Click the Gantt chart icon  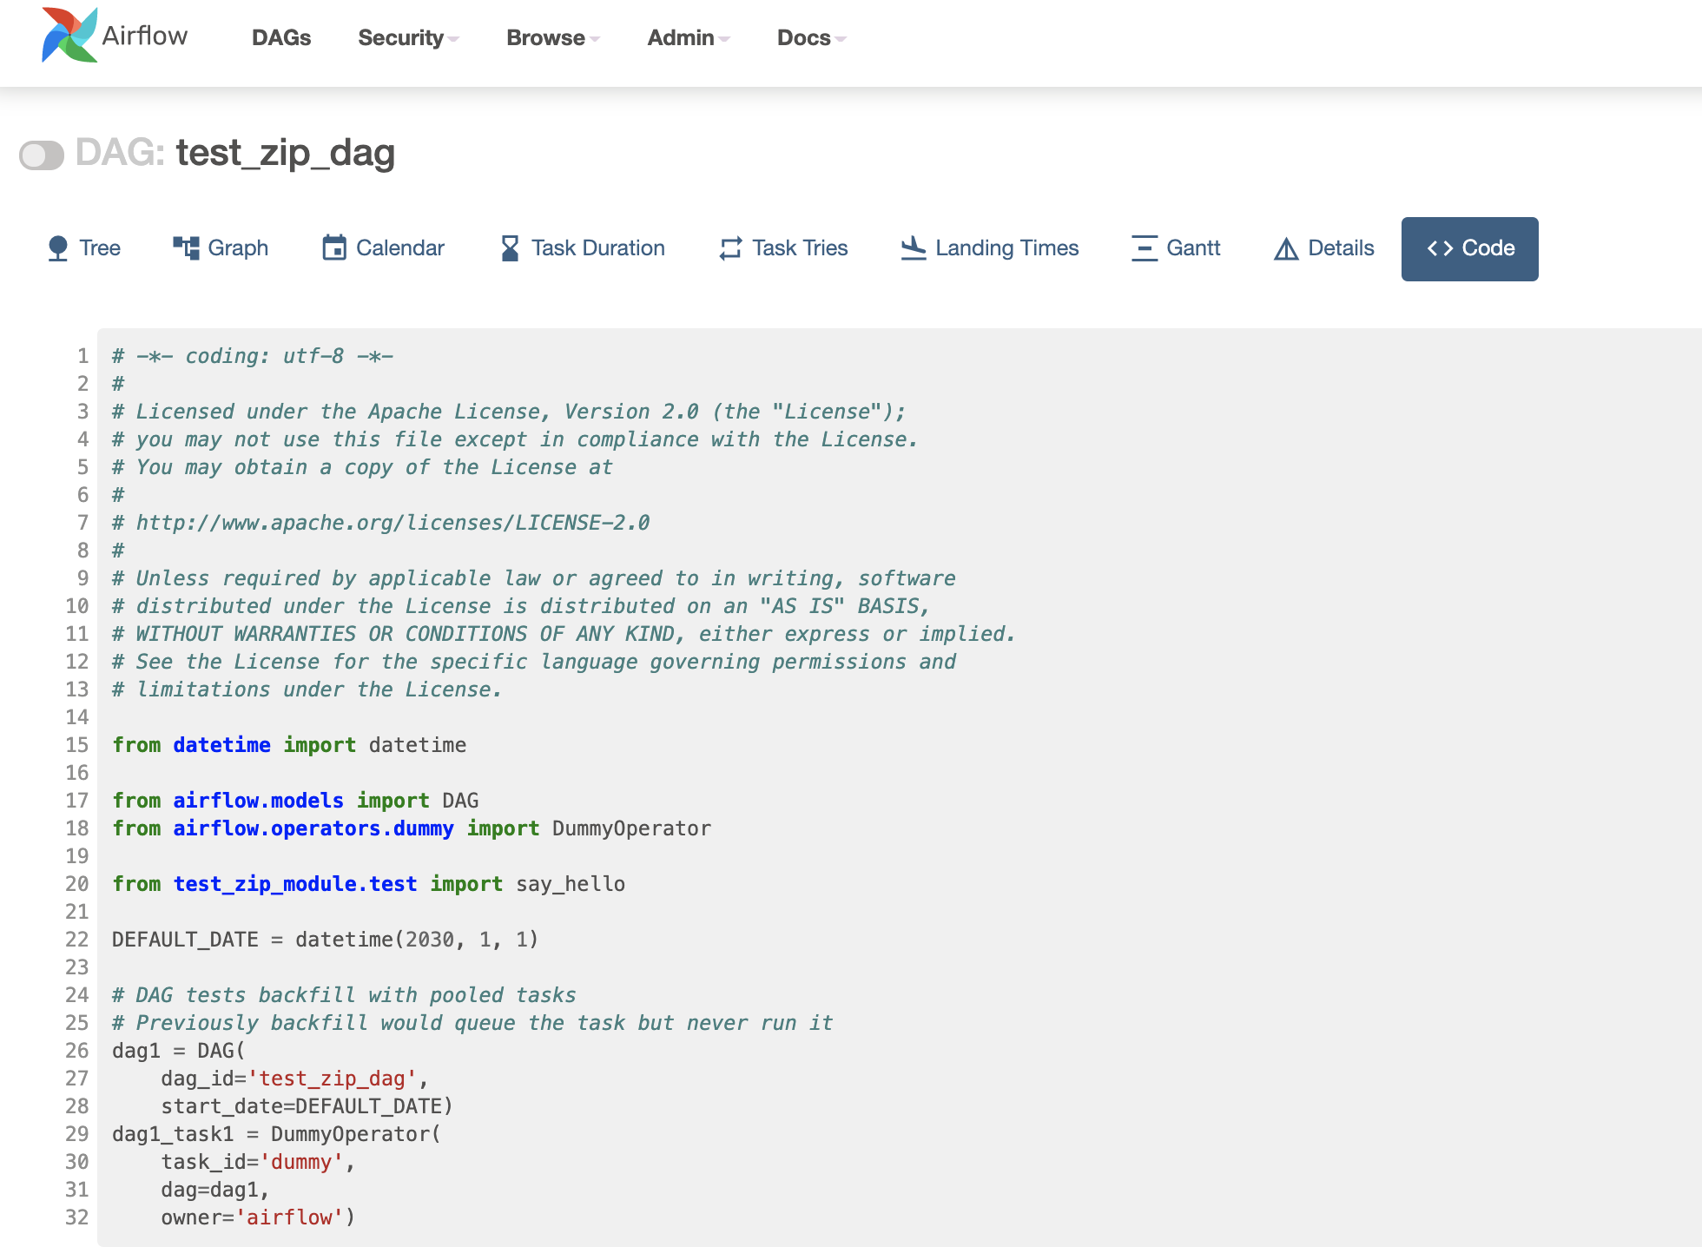click(1144, 247)
